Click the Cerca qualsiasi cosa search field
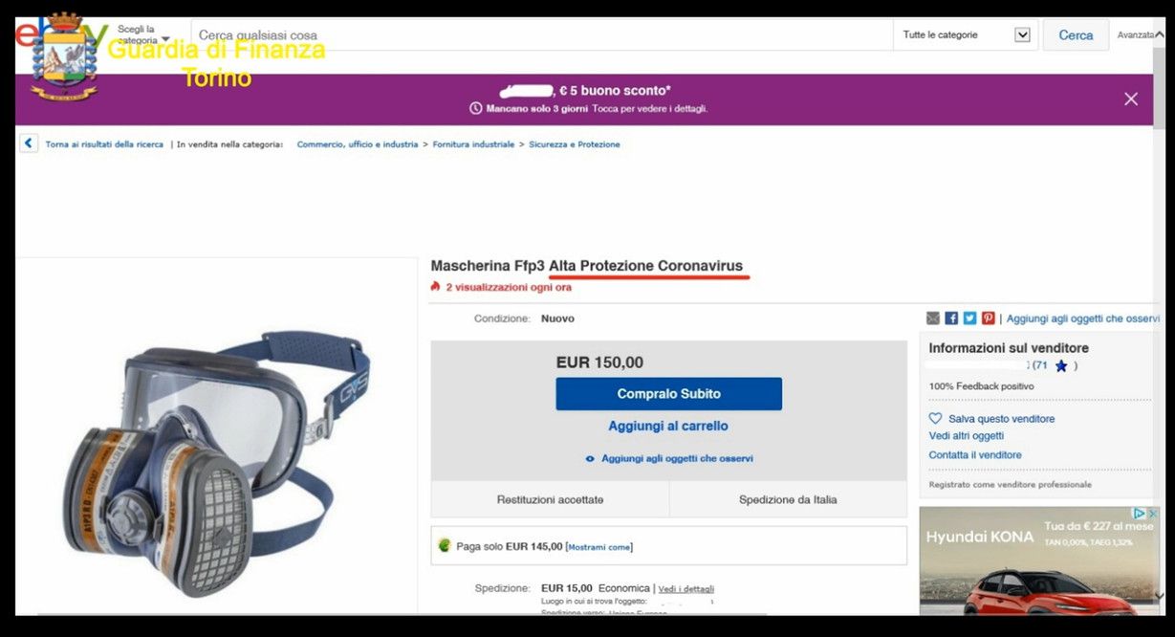 tap(541, 35)
